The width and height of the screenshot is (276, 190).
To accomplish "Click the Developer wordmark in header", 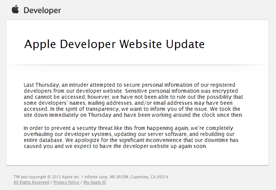I will point(42,10).
